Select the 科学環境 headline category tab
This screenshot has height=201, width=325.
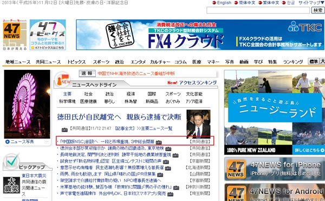click(x=67, y=101)
